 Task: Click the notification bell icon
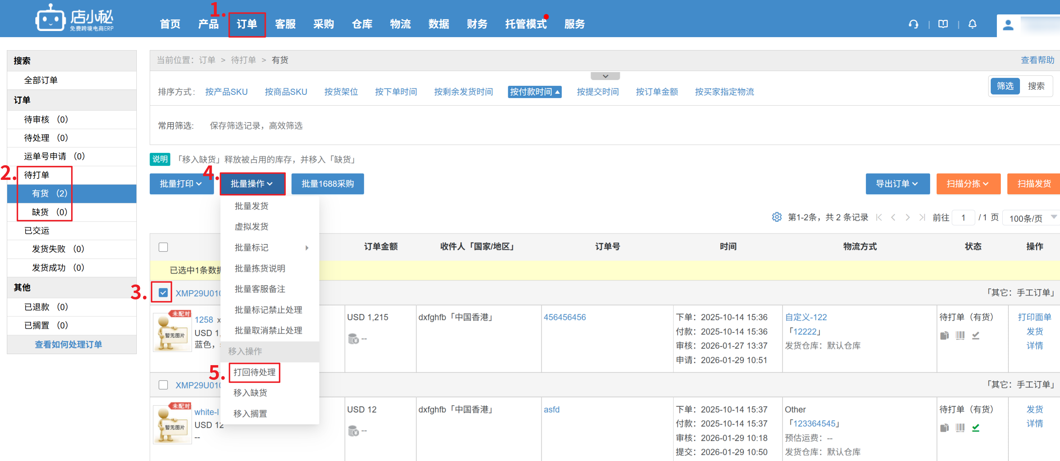tap(972, 24)
